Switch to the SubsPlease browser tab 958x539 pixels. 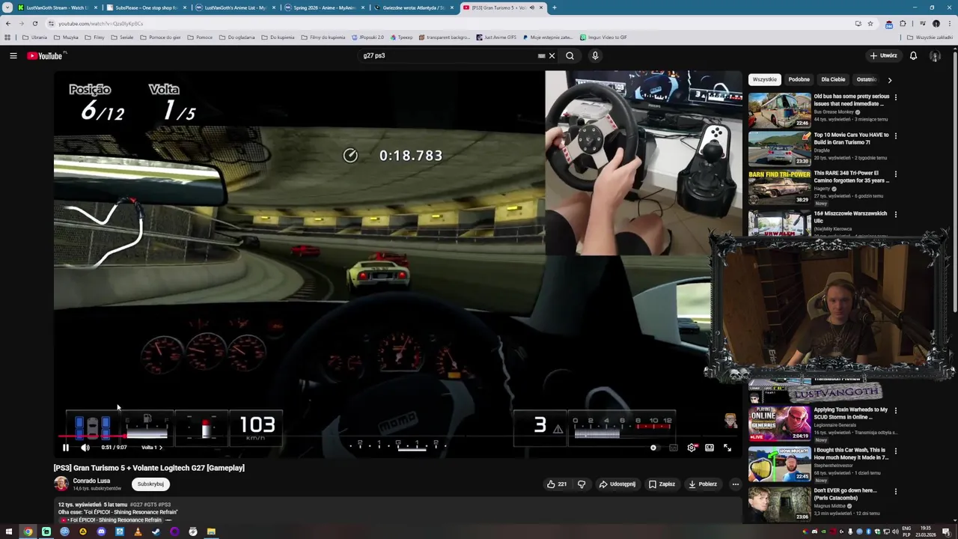(x=146, y=7)
